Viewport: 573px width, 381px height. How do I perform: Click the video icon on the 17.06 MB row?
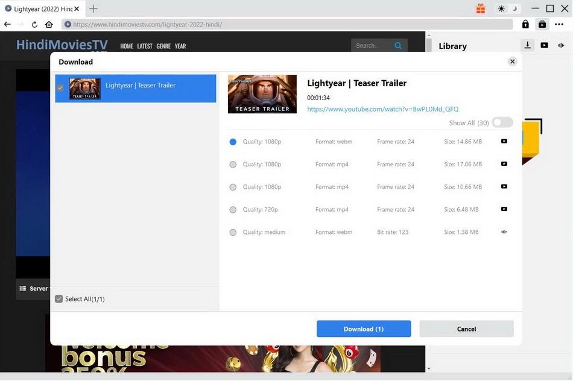tap(504, 164)
